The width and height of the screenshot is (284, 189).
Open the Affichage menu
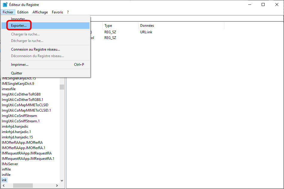point(40,12)
